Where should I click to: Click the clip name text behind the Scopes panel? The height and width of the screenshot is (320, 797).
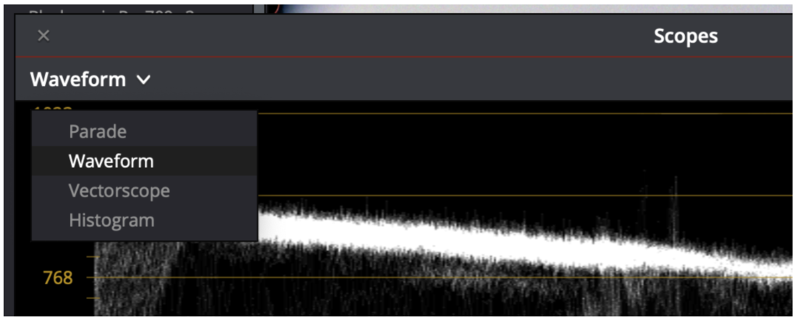(112, 11)
